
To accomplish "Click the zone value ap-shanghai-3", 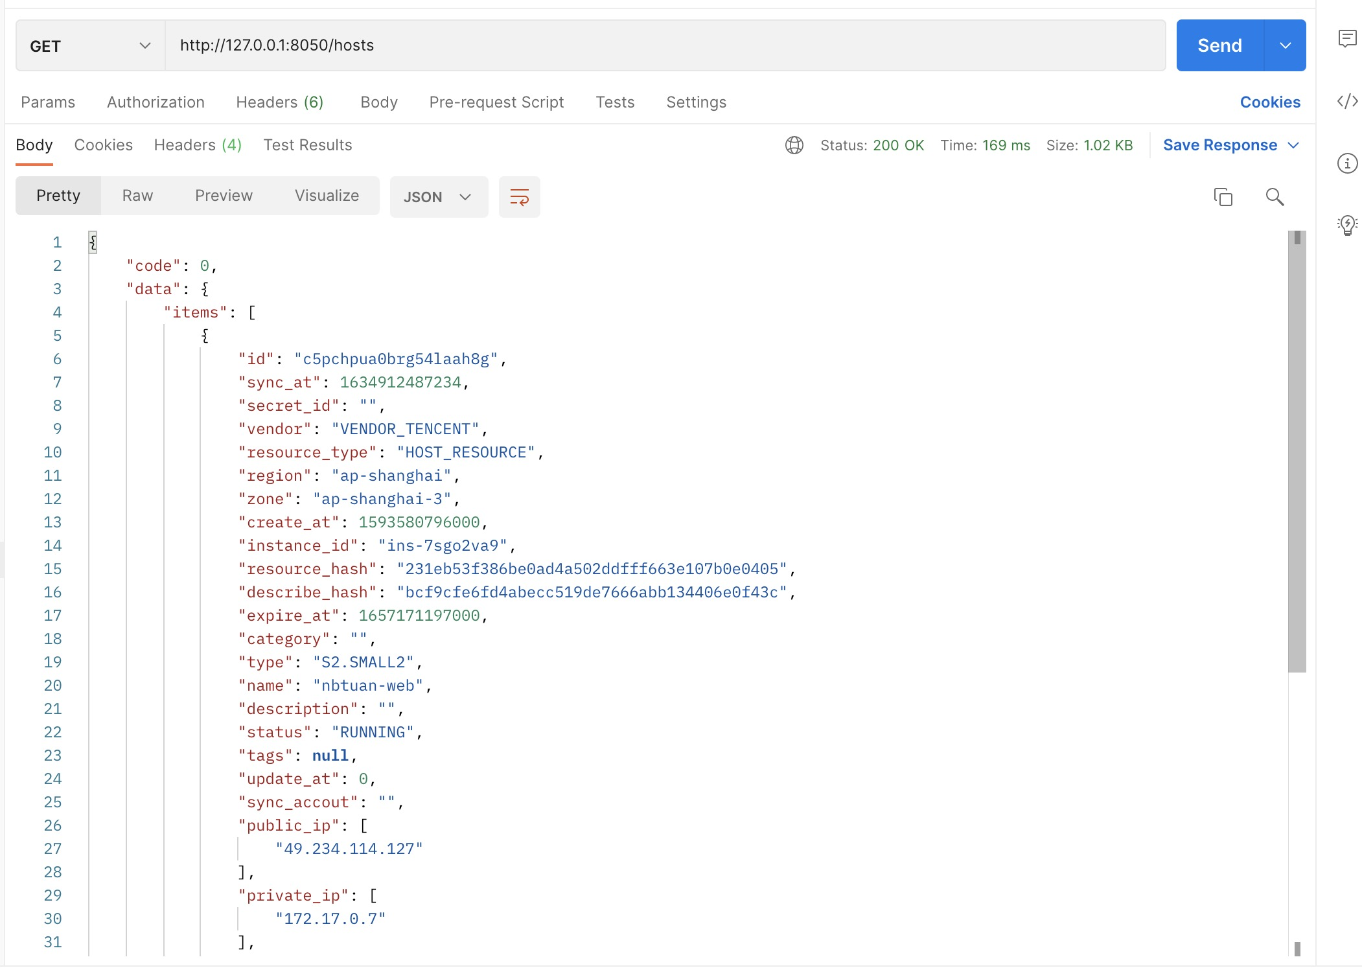I will (382, 499).
